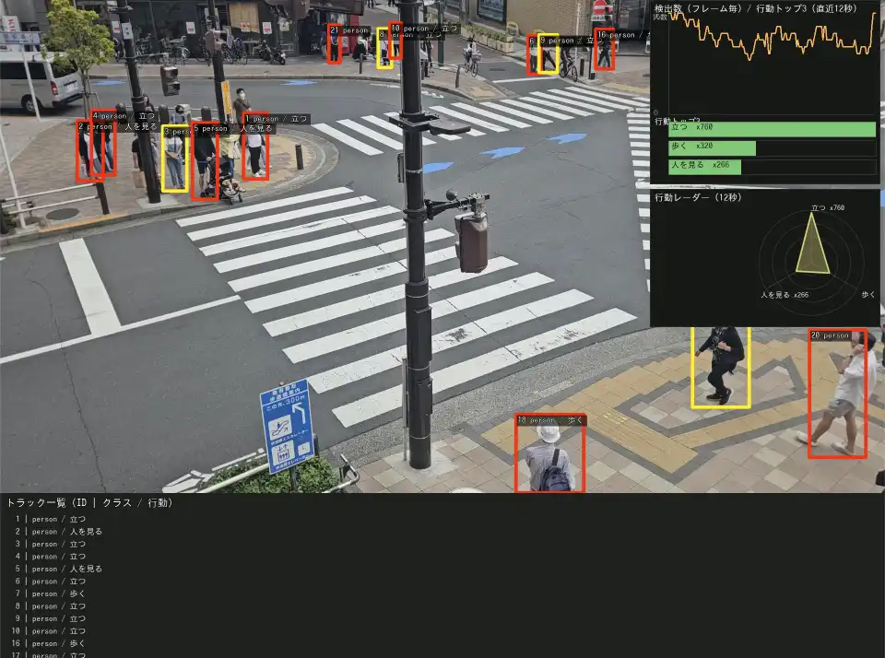The height and width of the screenshot is (658, 885).
Task: Click person 16's red bounding box
Action: click(604, 50)
